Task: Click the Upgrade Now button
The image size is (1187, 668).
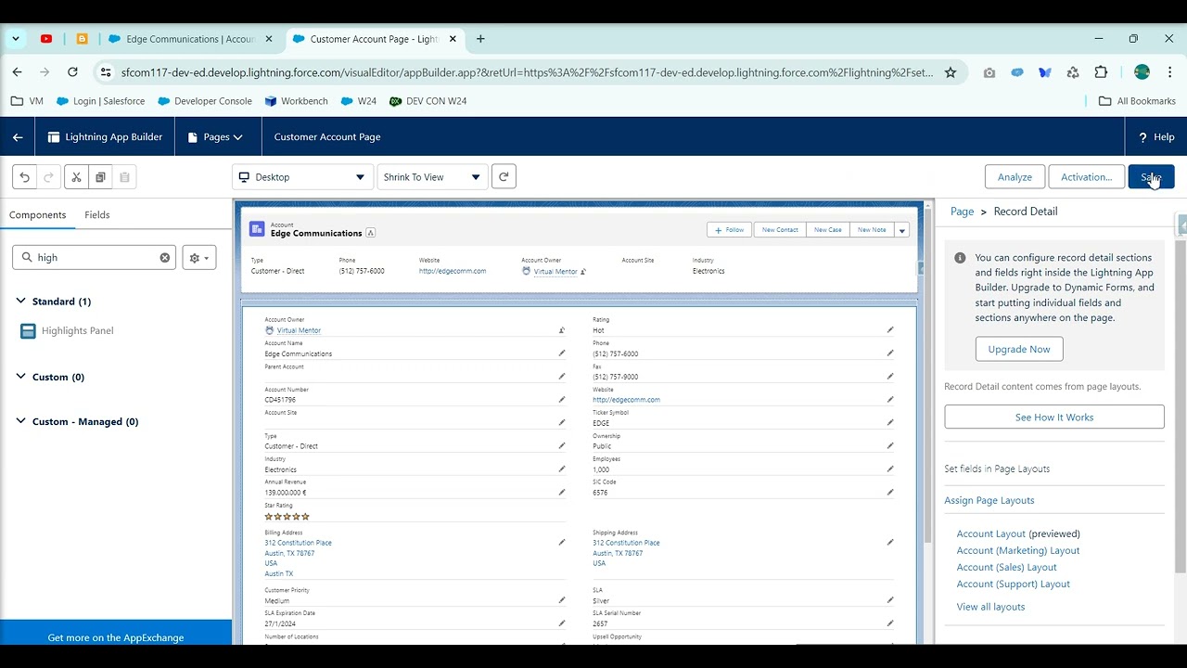Action: pos(1019,349)
